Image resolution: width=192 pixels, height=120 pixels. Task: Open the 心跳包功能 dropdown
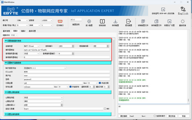pyautogui.click(x=43, y=98)
